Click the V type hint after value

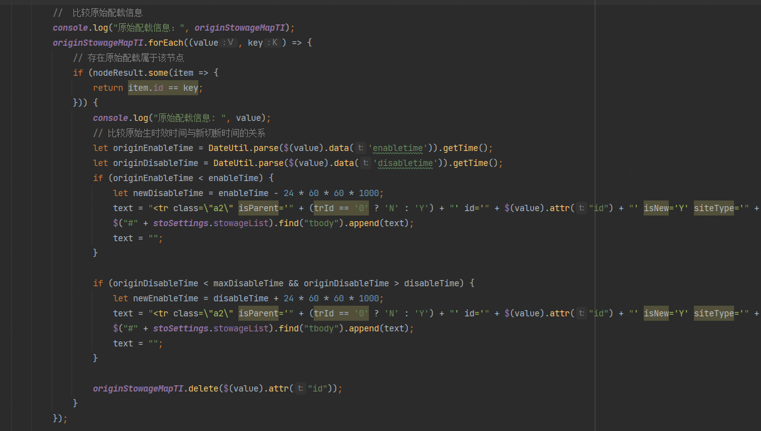pyautogui.click(x=228, y=43)
